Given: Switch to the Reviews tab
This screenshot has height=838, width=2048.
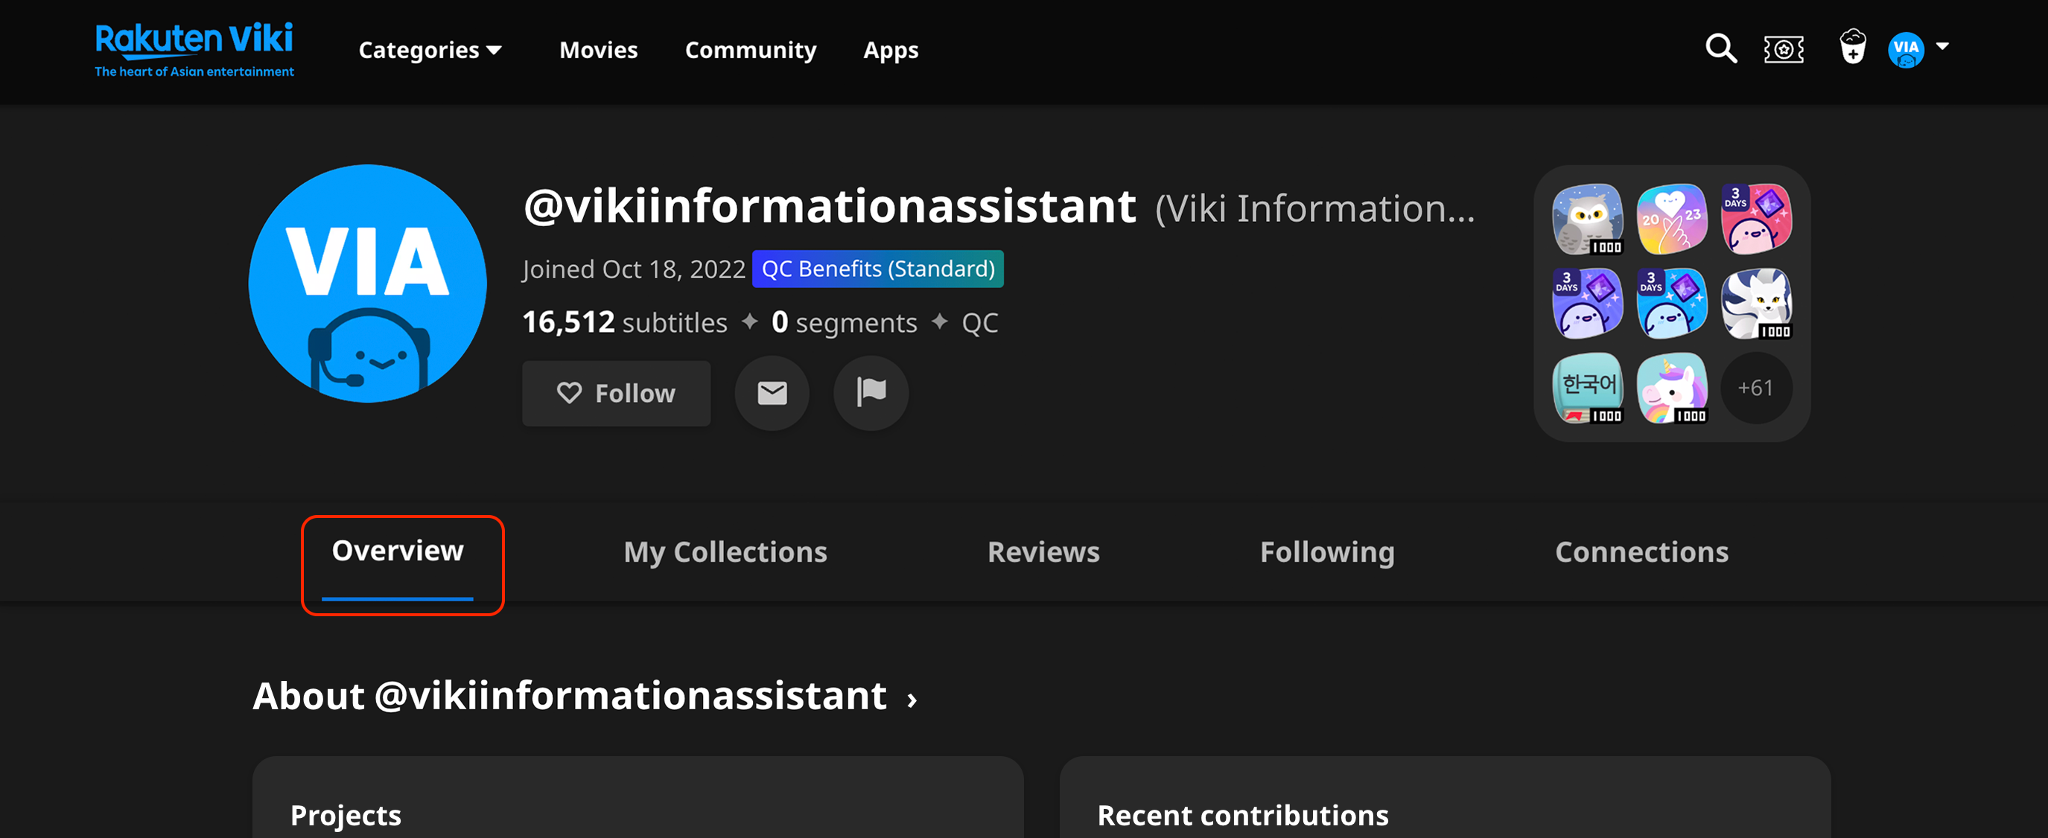Looking at the screenshot, I should (x=1043, y=552).
